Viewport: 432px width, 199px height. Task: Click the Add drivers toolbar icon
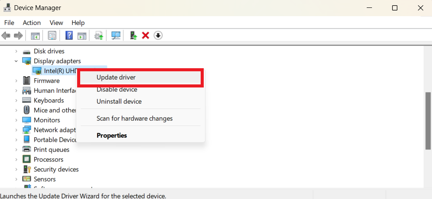tap(134, 35)
